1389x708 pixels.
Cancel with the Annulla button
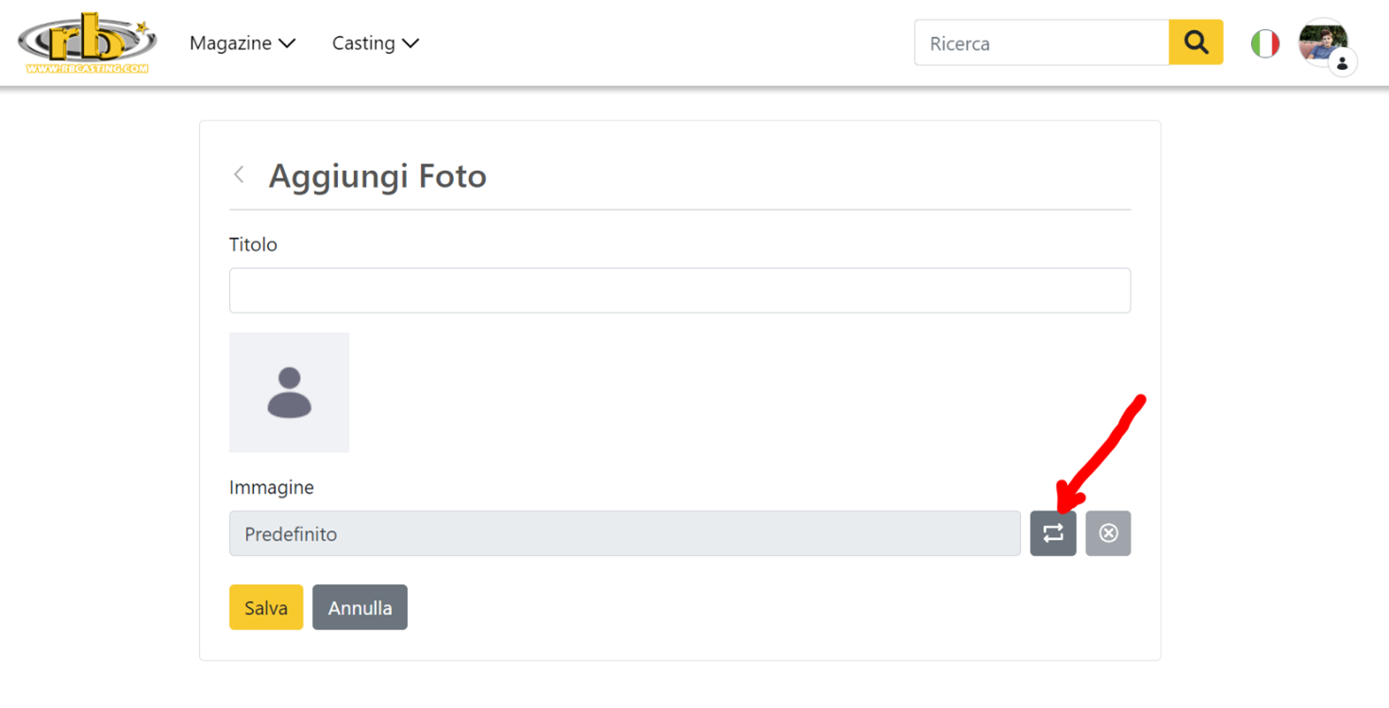pos(360,607)
